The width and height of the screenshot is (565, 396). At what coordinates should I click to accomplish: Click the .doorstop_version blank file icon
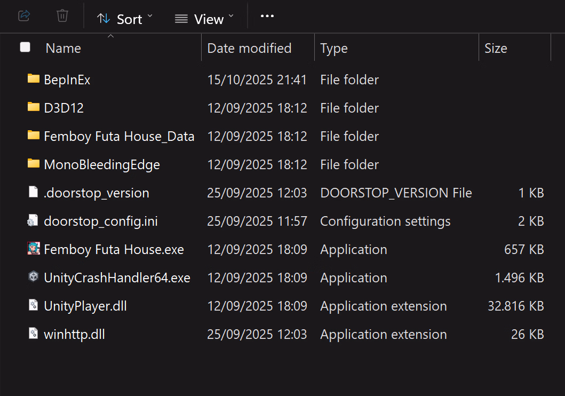pyautogui.click(x=34, y=192)
